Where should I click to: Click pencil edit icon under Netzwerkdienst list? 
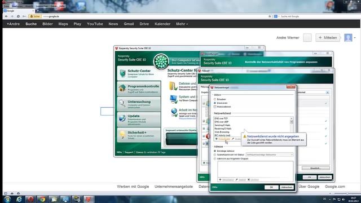(x=233, y=139)
